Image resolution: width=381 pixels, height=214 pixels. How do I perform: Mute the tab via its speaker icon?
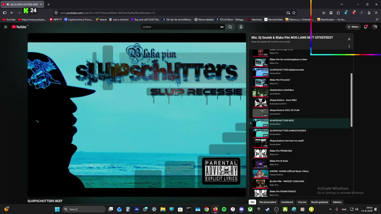(x=7, y=4)
